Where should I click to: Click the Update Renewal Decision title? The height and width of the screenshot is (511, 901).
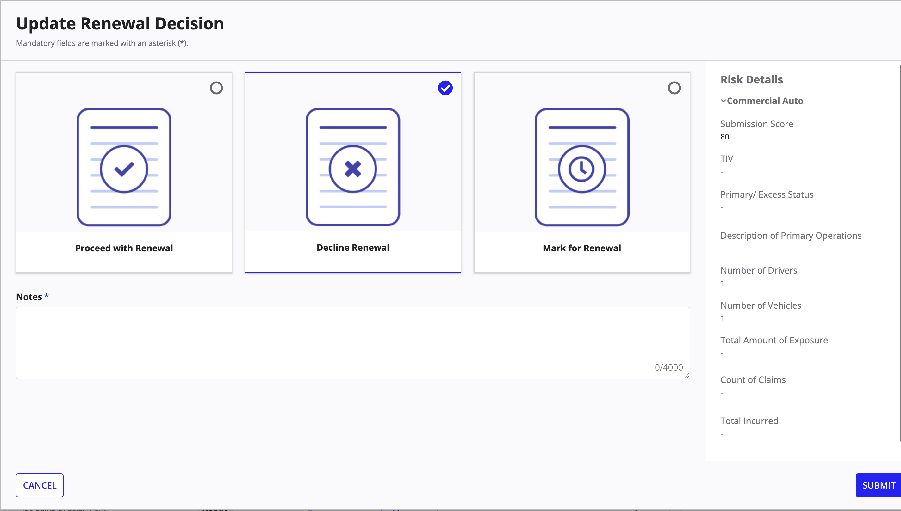[120, 23]
